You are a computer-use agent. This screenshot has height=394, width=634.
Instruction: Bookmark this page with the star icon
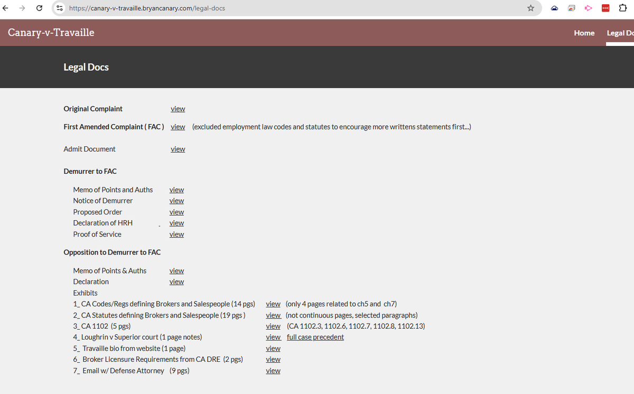[530, 8]
